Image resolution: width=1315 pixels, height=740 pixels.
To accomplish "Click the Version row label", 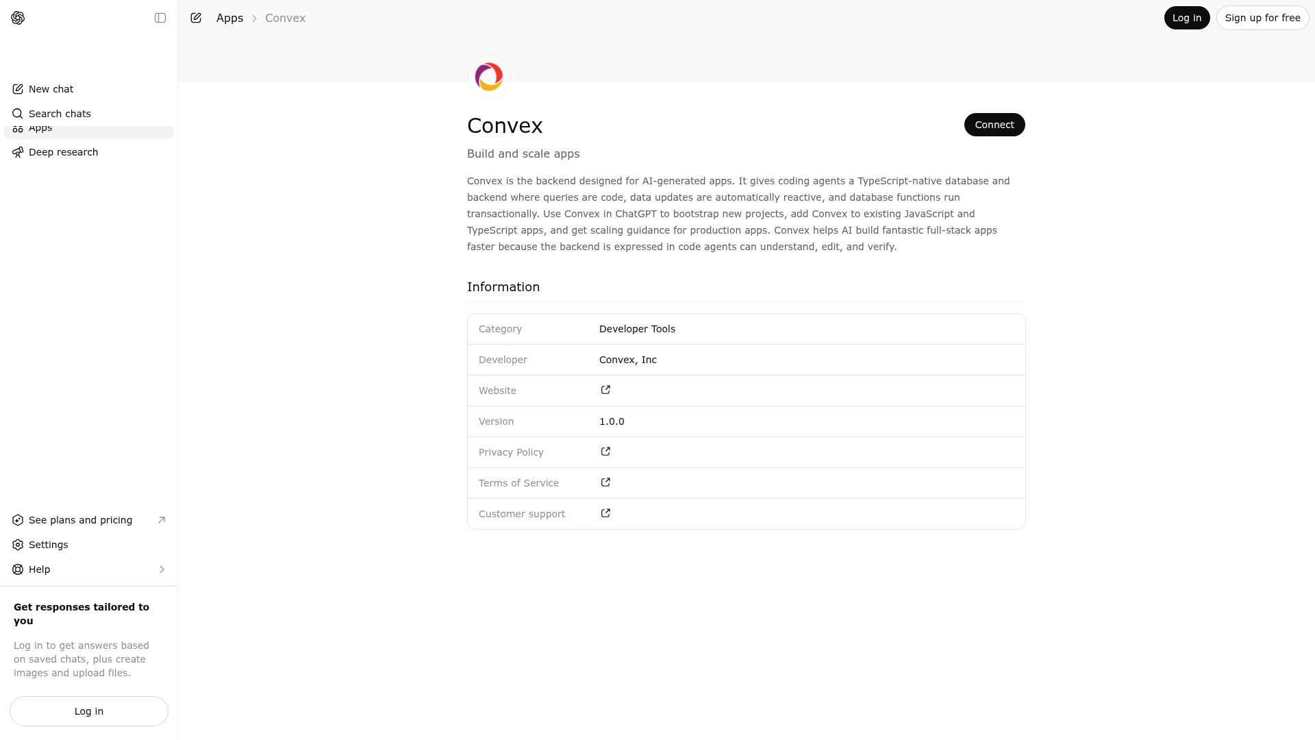I will 496,421.
